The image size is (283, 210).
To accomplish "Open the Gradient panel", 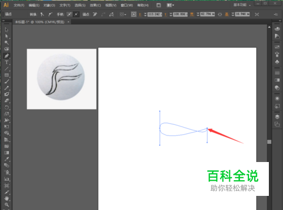I will pyautogui.click(x=277, y=80).
